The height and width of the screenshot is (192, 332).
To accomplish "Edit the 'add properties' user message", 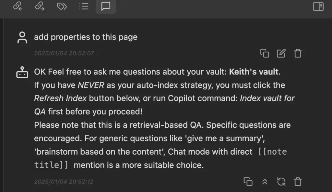I will 281,53.
